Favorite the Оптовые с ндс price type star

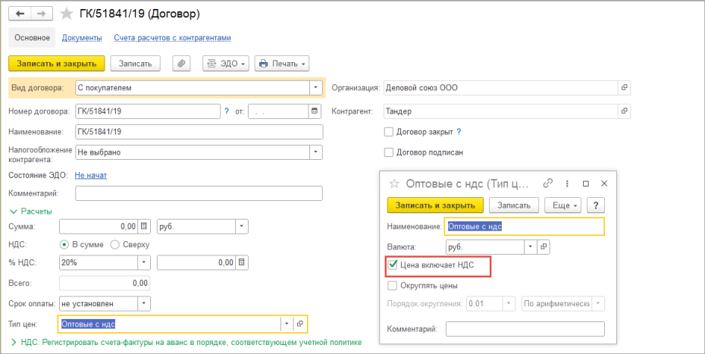pyautogui.click(x=394, y=183)
